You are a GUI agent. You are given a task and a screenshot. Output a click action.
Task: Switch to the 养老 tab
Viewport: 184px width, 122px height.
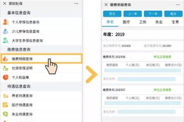pyautogui.click(x=110, y=22)
